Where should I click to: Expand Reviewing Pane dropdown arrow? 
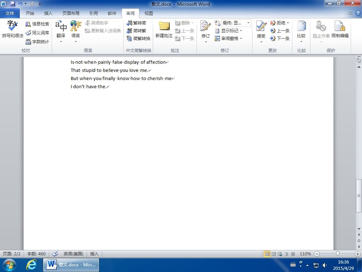coord(241,38)
